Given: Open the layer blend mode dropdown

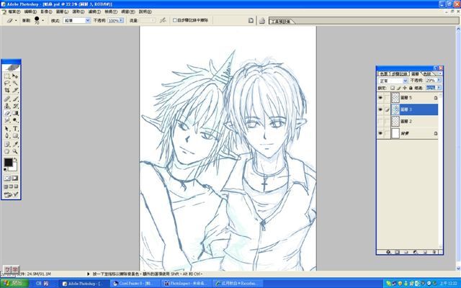Looking at the screenshot, I should click(x=405, y=81).
